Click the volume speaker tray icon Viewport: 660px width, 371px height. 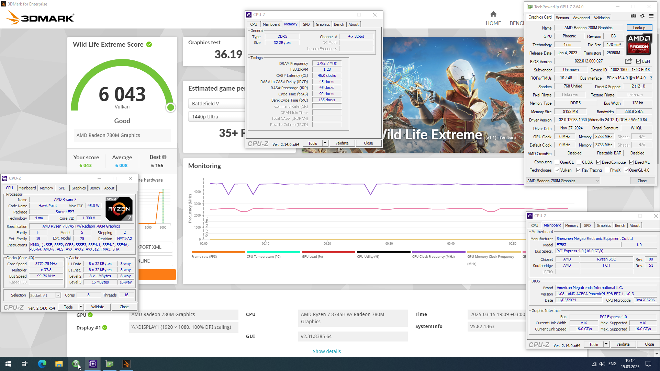pyautogui.click(x=602, y=364)
